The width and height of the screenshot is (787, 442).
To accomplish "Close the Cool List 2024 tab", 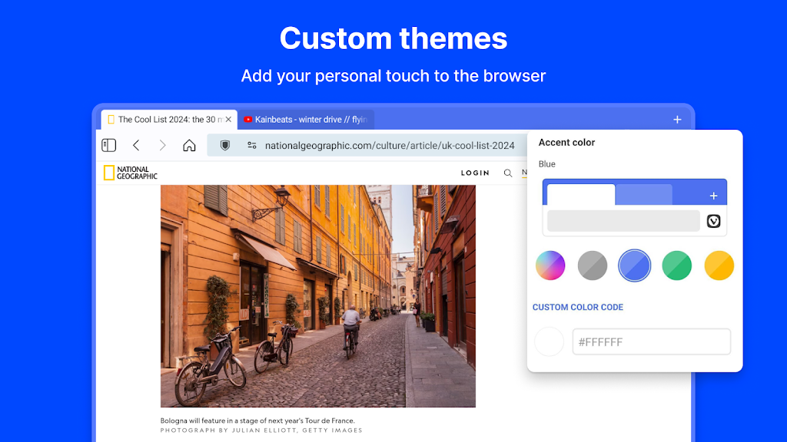I will click(228, 120).
